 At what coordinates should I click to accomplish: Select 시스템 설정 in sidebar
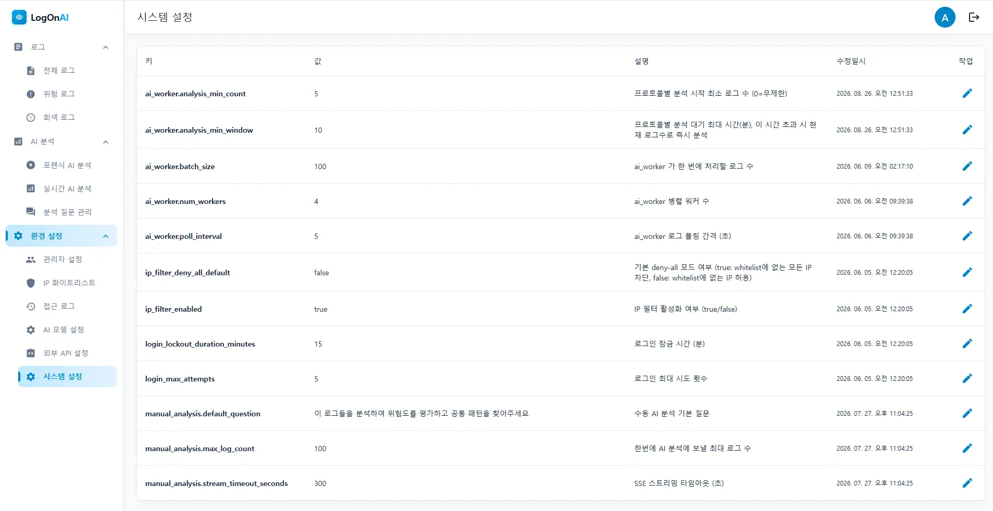click(68, 376)
